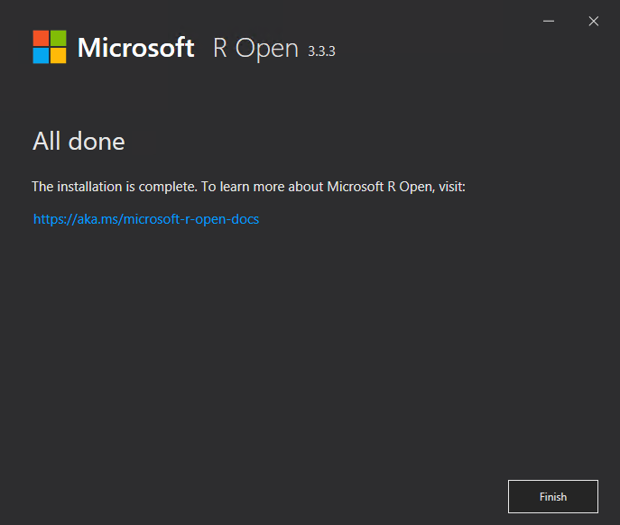Click the Finish button
The height and width of the screenshot is (525, 620).
tap(553, 496)
